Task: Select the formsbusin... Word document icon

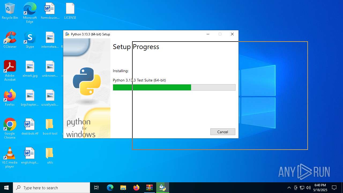Action: pyautogui.click(x=50, y=11)
